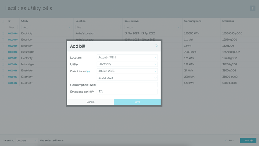Click the ID filter input
Screen dimensions: 259x146
(12, 27)
